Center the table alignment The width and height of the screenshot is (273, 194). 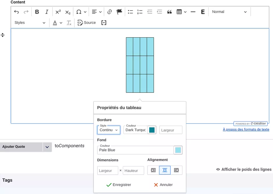point(165,170)
